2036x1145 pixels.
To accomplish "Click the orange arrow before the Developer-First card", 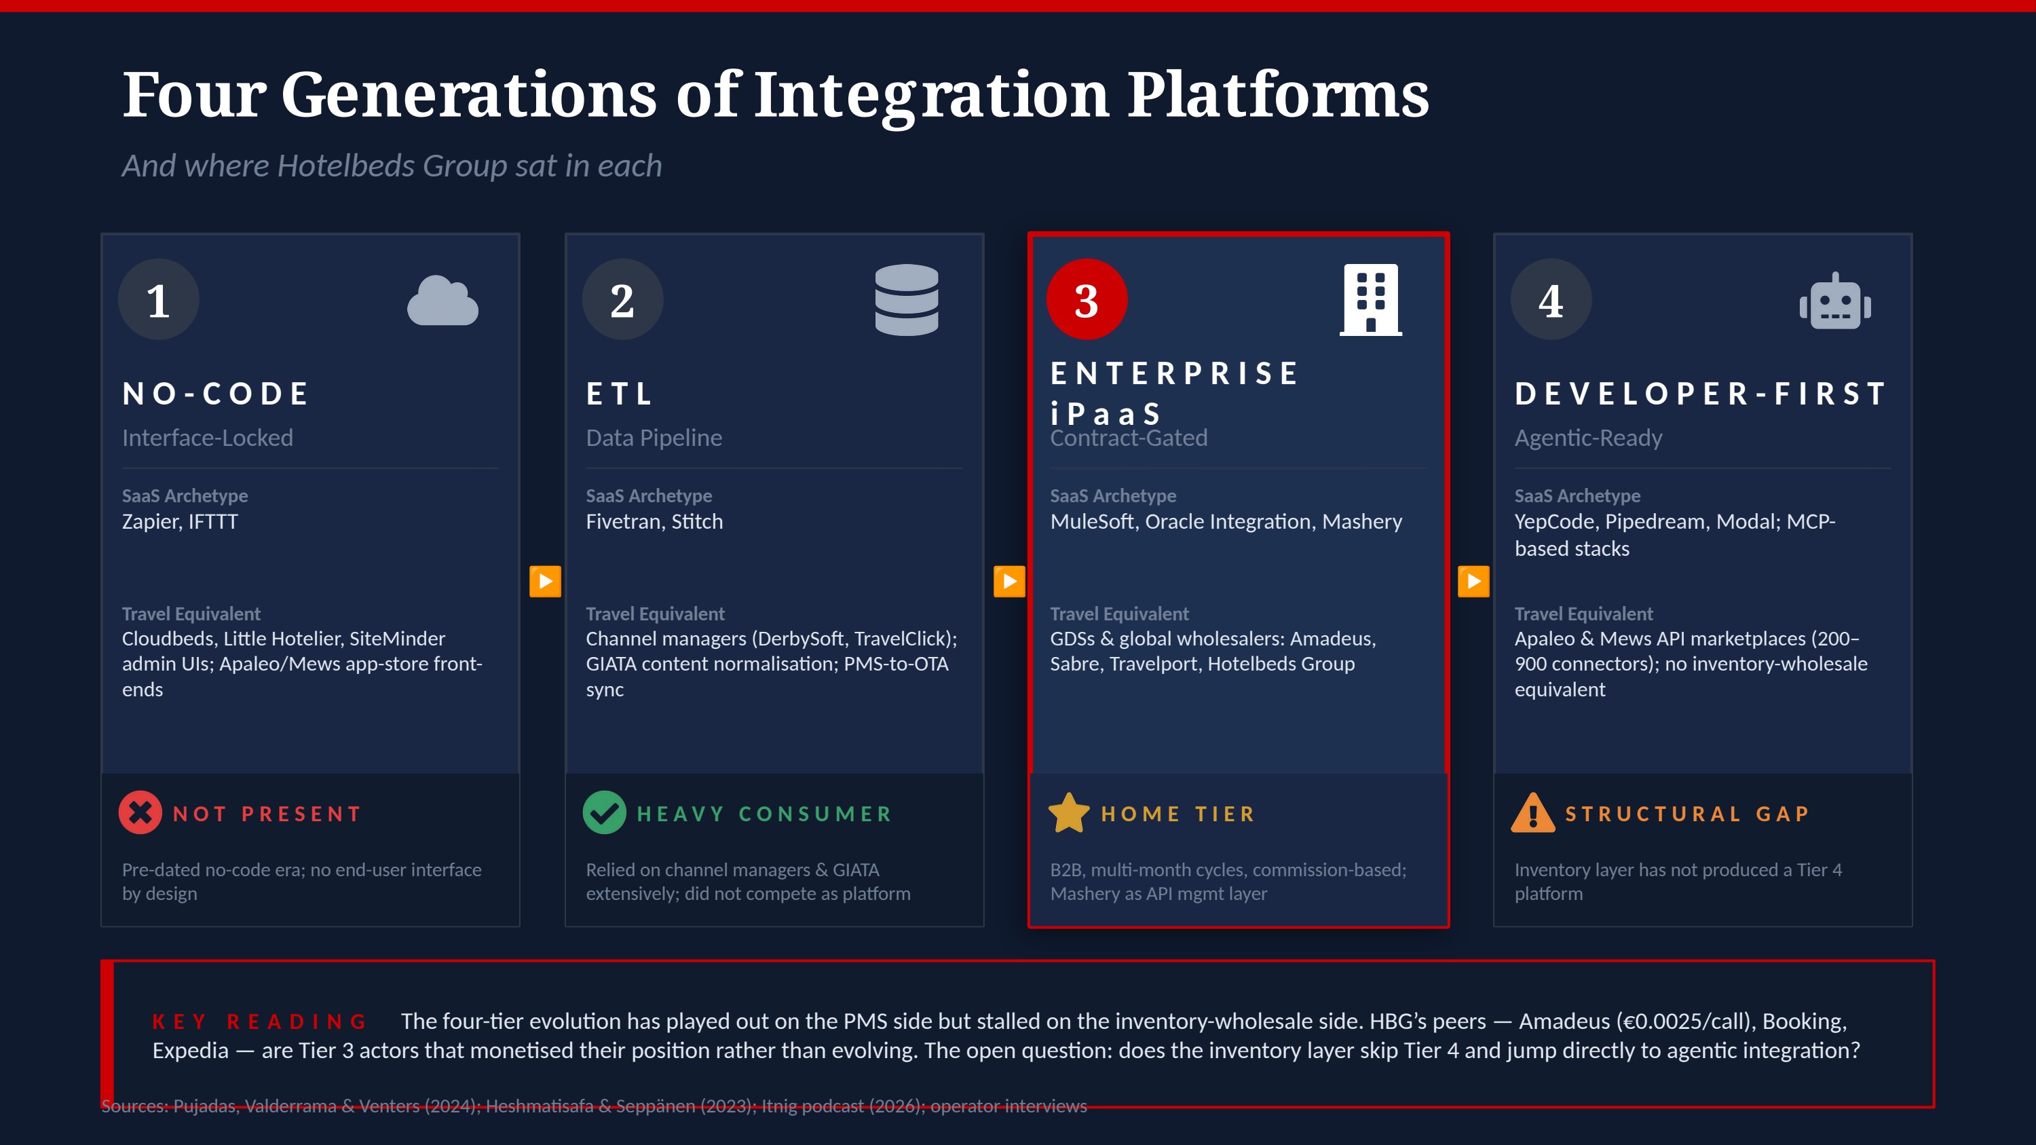I will (1473, 582).
